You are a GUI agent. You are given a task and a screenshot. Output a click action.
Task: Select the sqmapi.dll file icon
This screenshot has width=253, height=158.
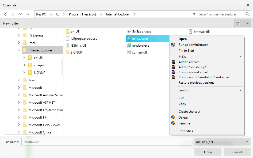(129, 52)
